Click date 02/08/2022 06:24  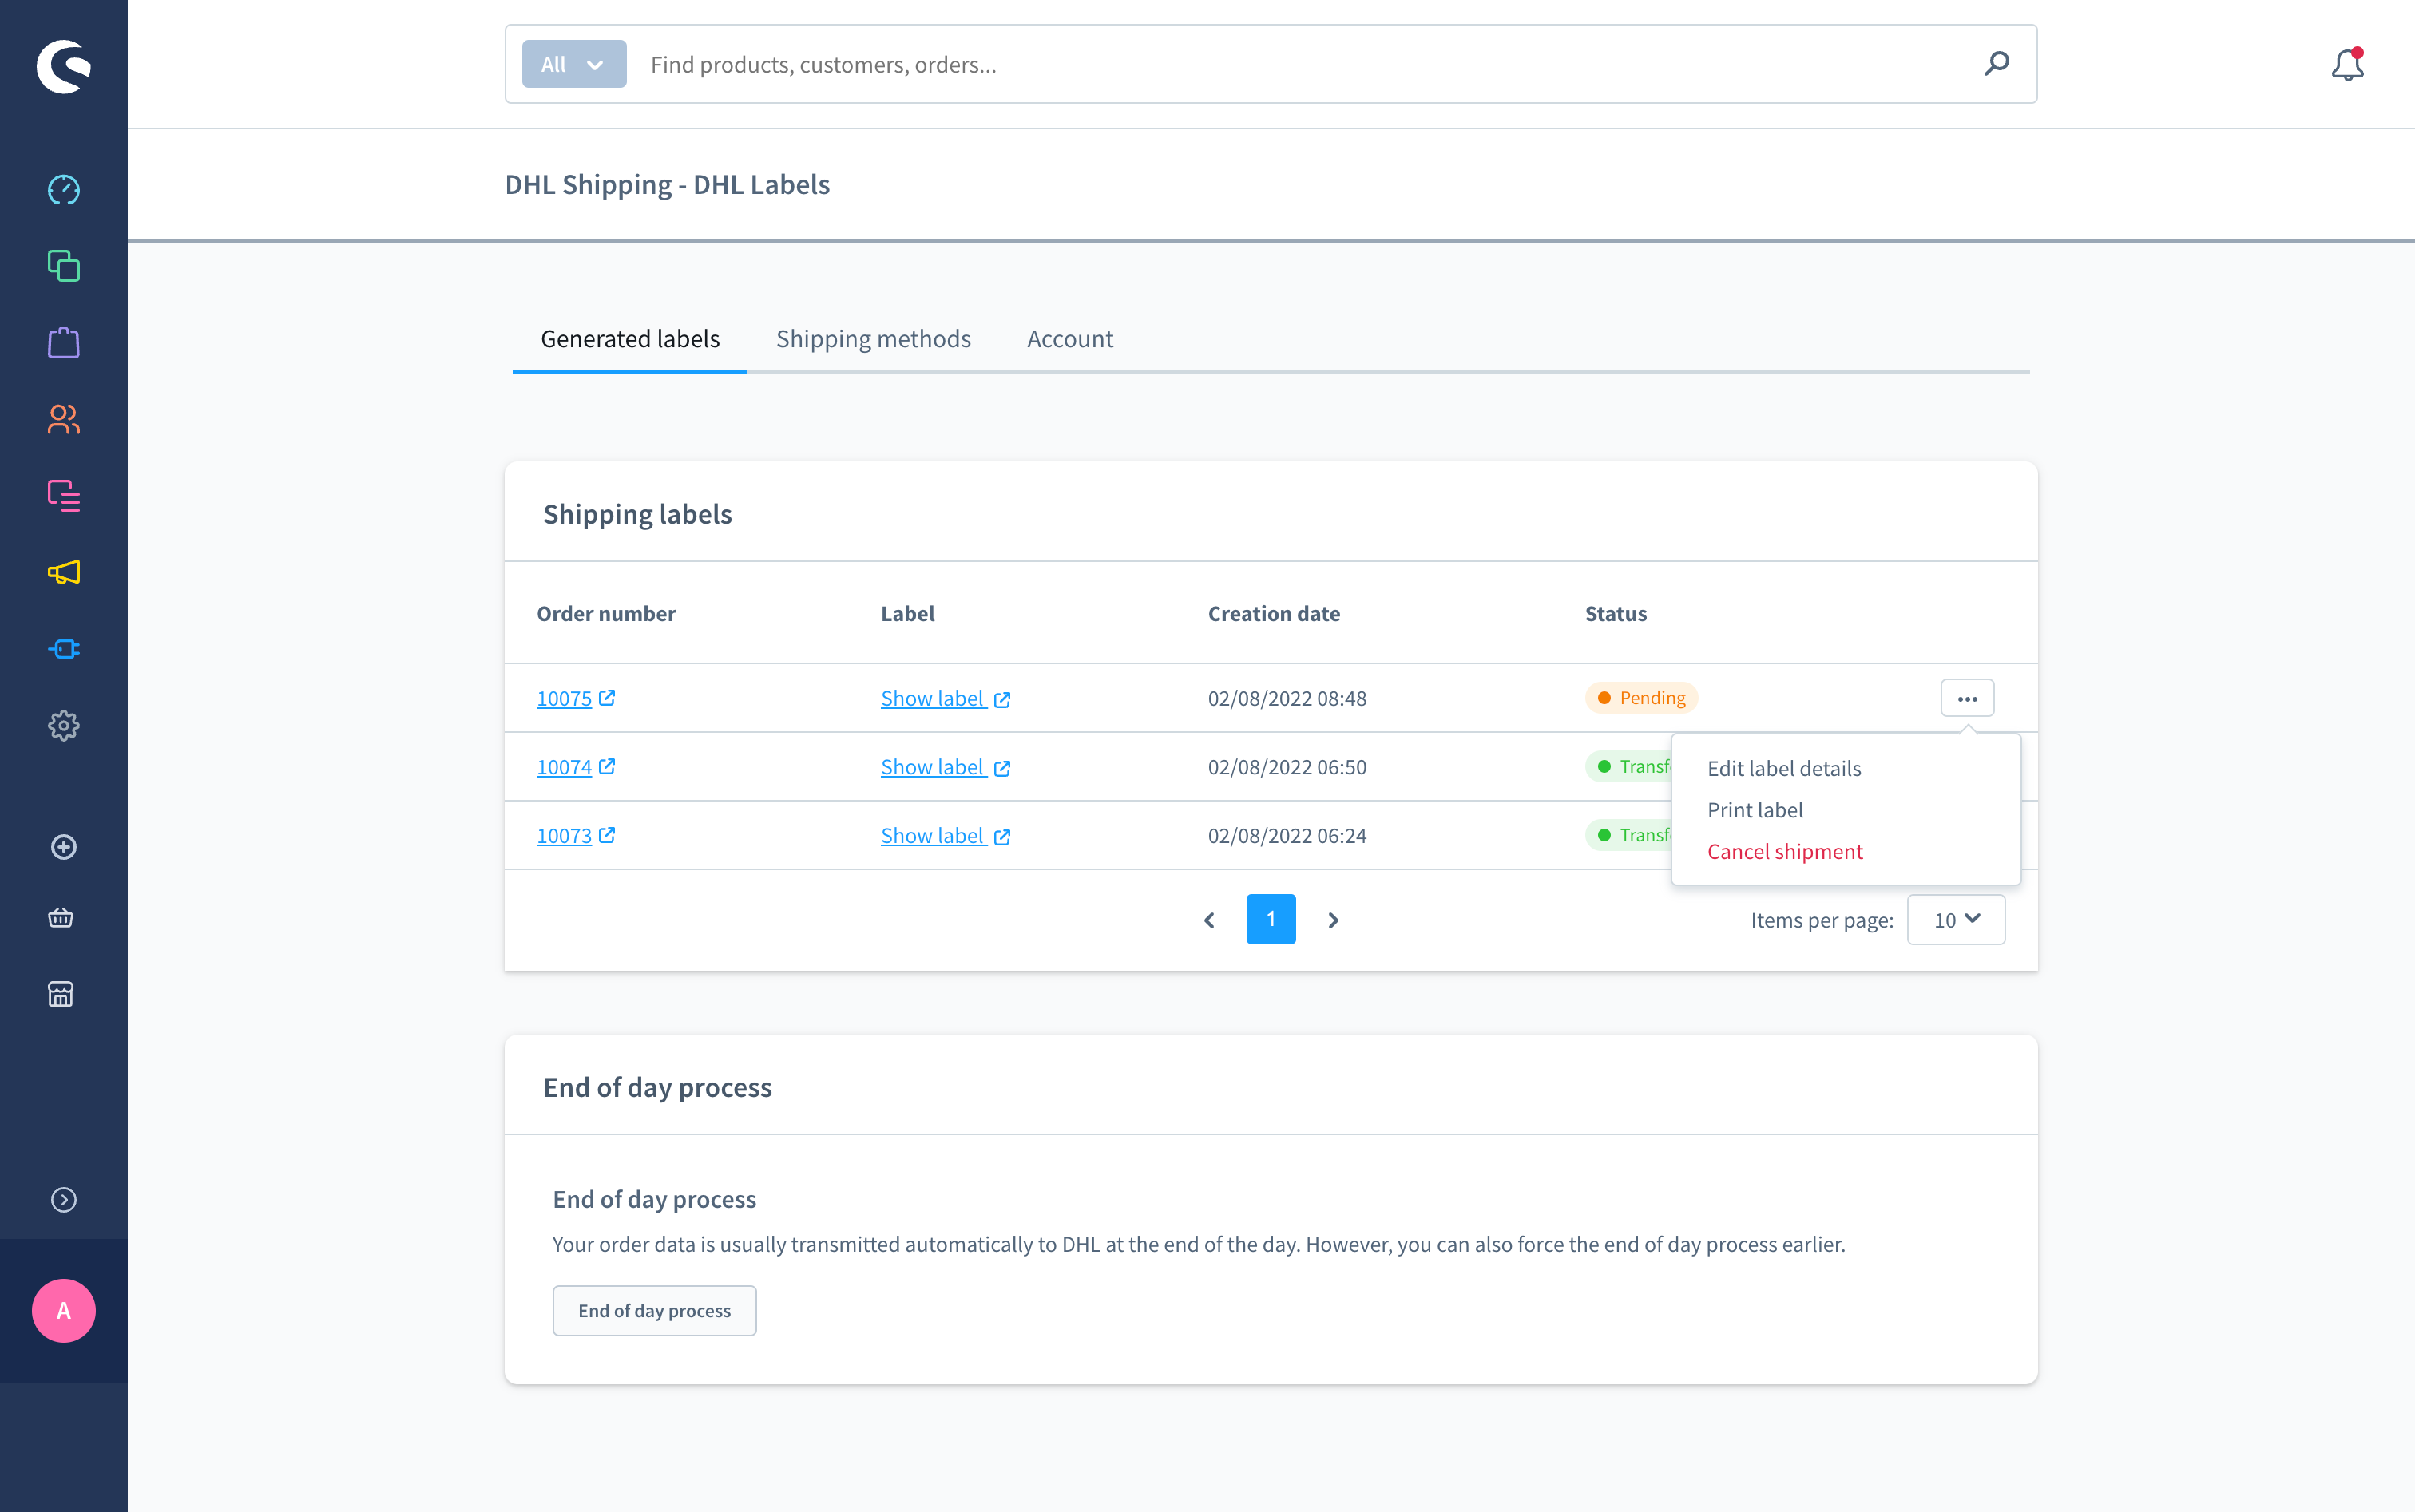(x=1287, y=835)
